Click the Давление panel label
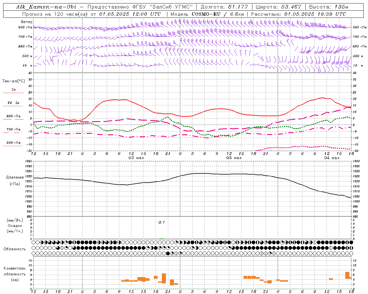This screenshot has width=368, height=294. (15, 177)
